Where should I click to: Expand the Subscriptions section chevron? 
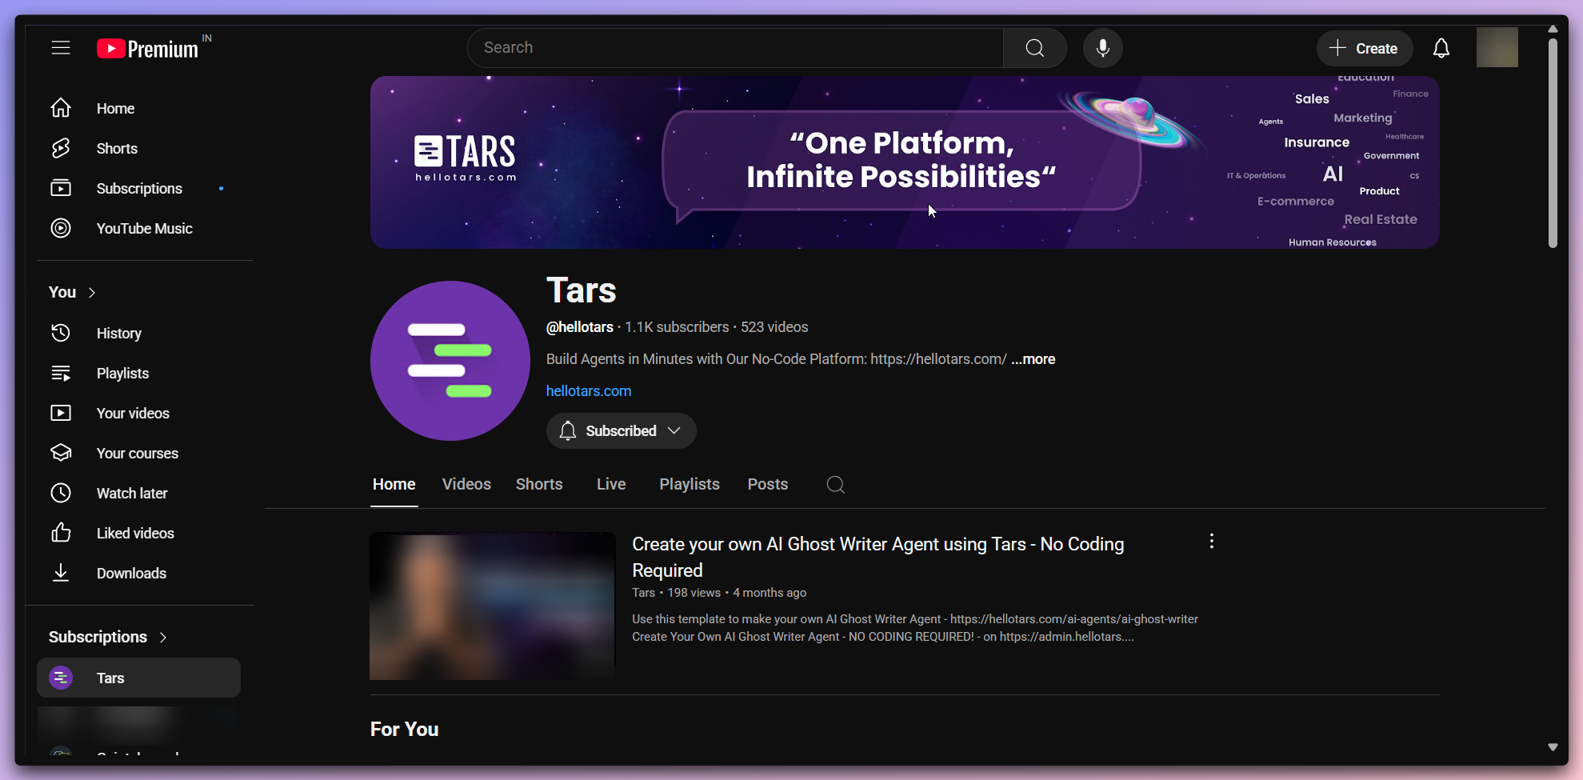tap(163, 638)
